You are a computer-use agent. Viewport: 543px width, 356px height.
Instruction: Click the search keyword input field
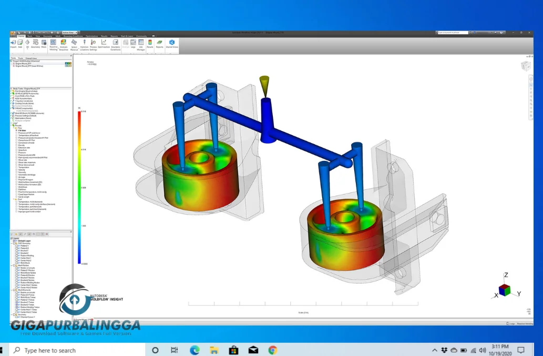453,33
